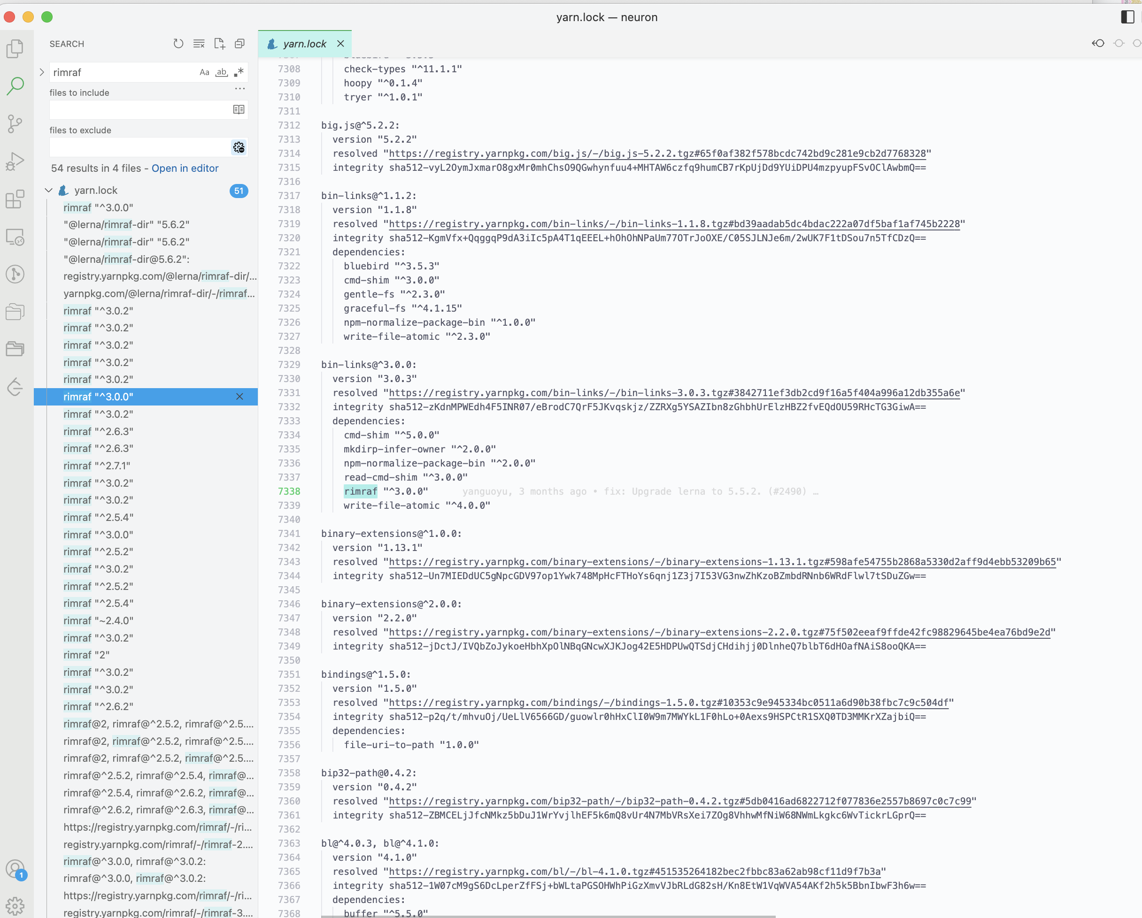Image resolution: width=1142 pixels, height=918 pixels.
Task: Open Remote Explorer view
Action: click(x=15, y=237)
